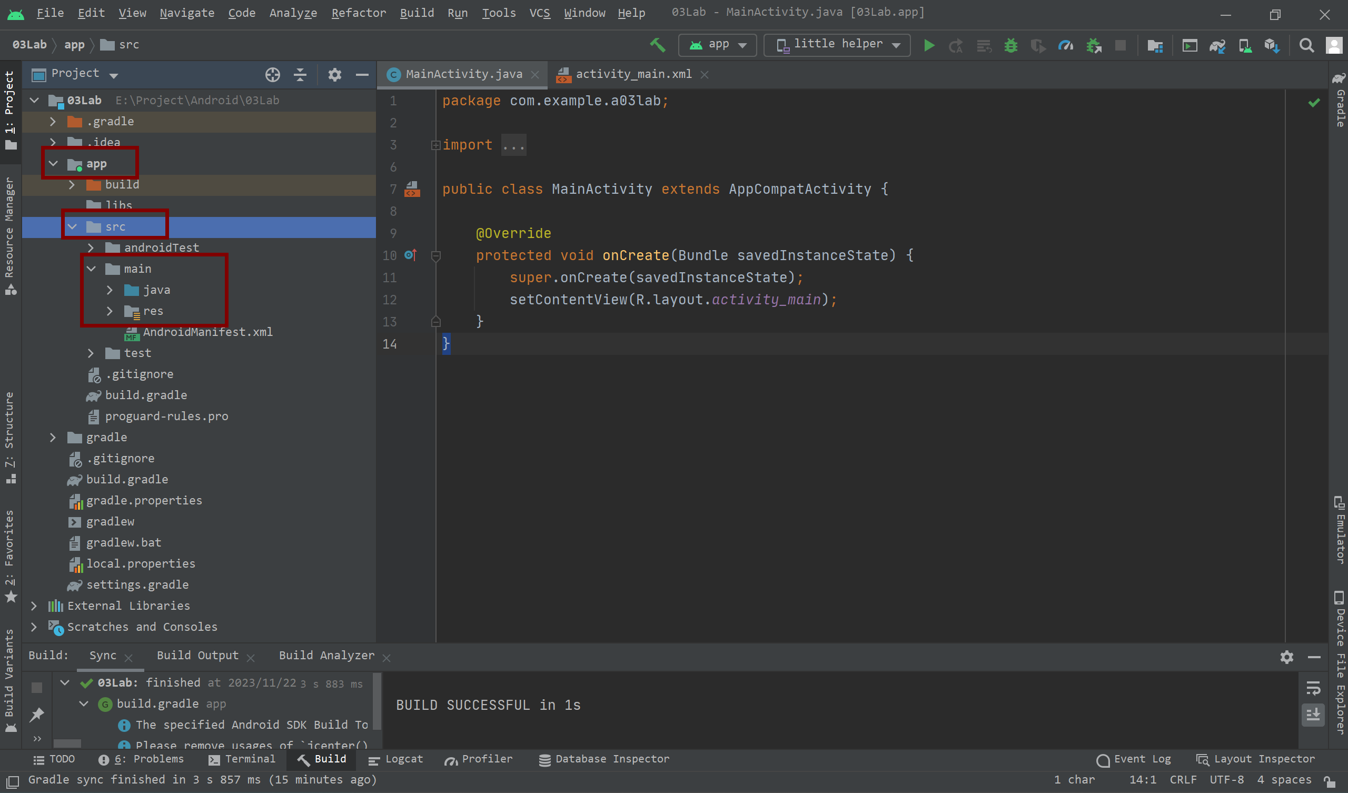Viewport: 1348px width, 793px height.
Task: Open the Layout Inspector
Action: point(1255,759)
